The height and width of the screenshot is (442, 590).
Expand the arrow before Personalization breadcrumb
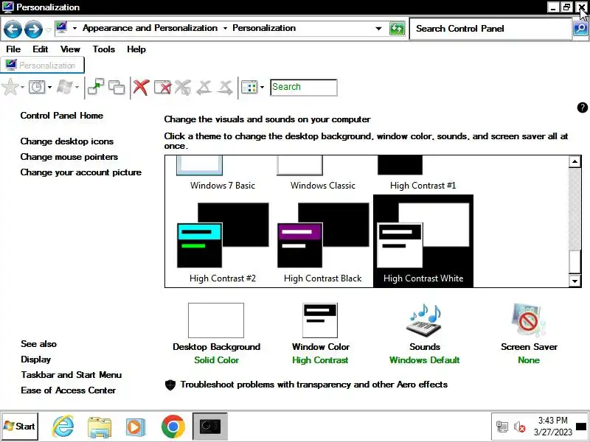[225, 28]
